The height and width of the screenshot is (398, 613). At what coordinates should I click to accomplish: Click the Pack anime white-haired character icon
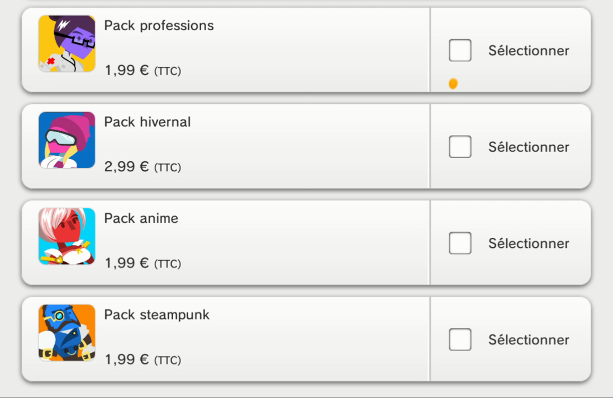tap(67, 236)
